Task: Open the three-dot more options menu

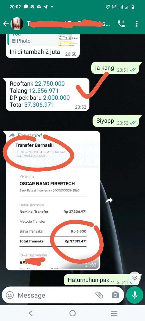Action: pyautogui.click(x=137, y=24)
